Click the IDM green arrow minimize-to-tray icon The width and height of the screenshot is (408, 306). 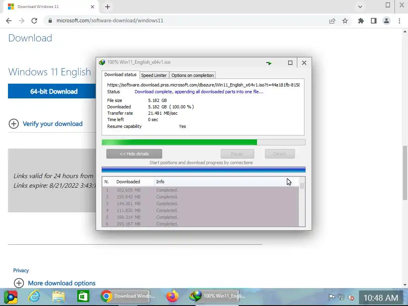click(269, 63)
